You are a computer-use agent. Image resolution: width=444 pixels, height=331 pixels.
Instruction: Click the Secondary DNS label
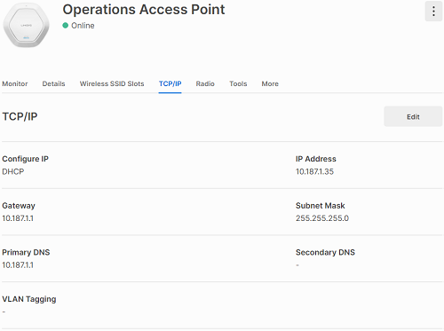pyautogui.click(x=325, y=252)
